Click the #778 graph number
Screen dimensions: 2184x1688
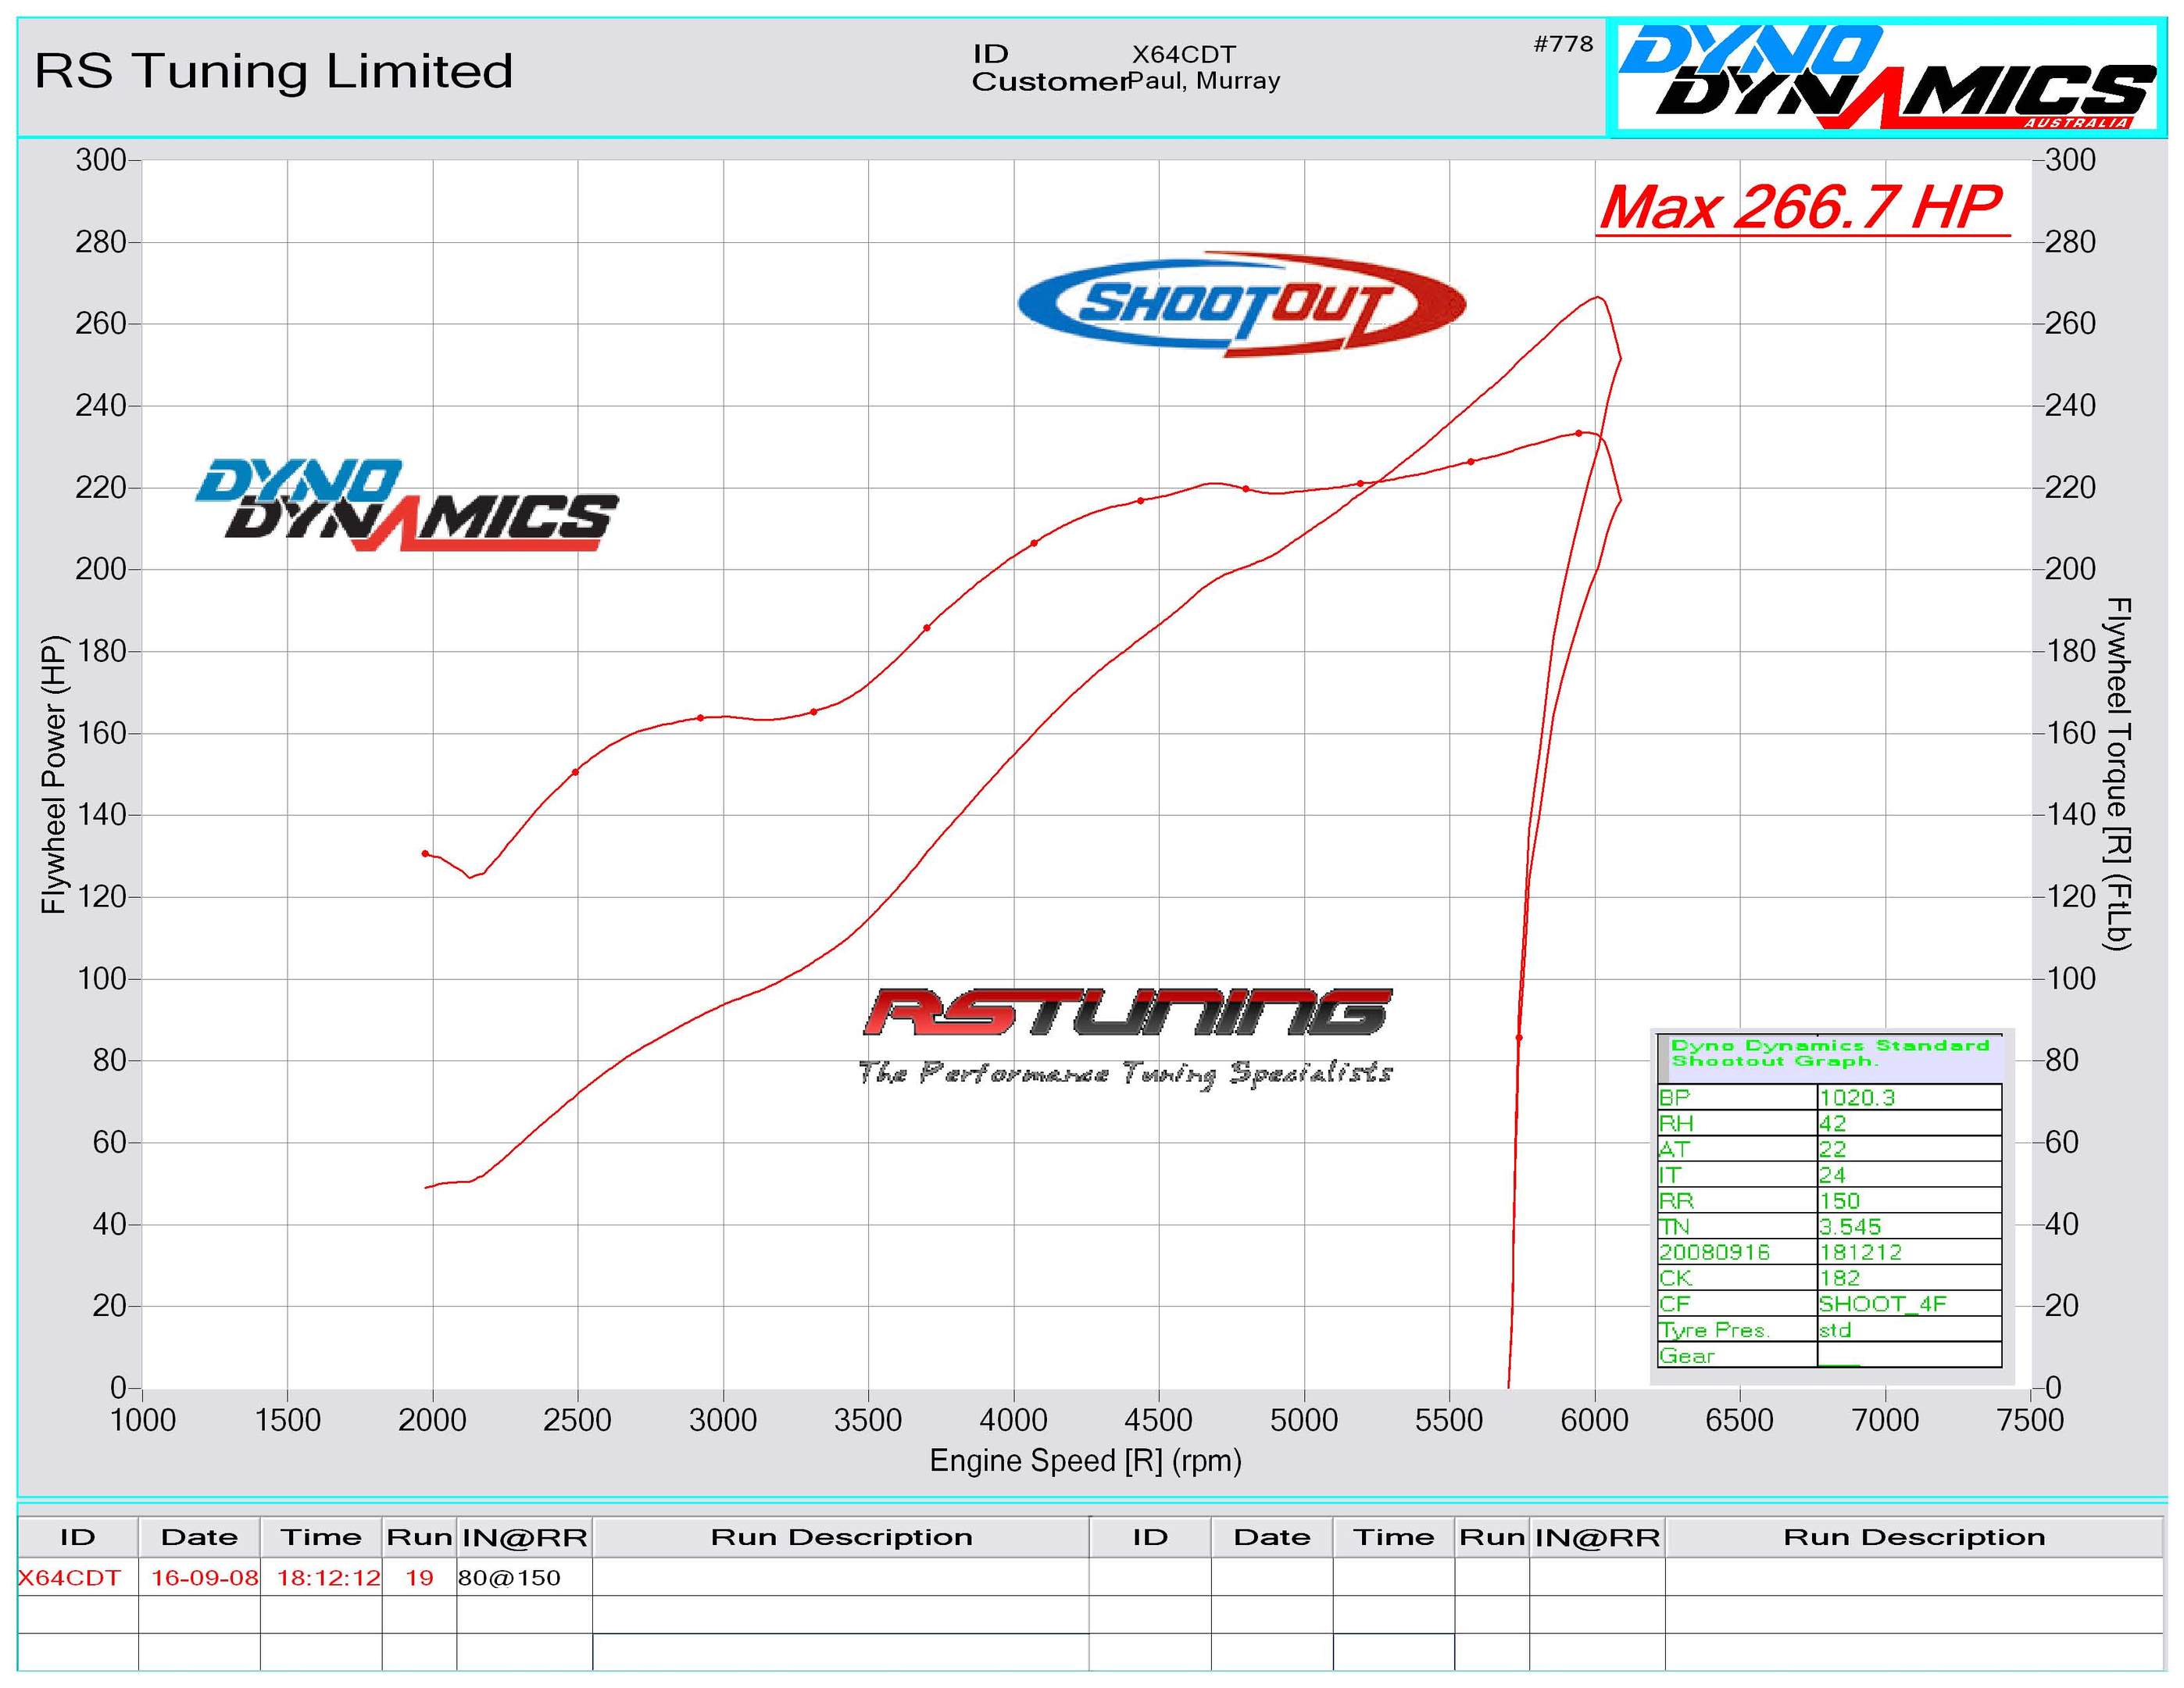pyautogui.click(x=1563, y=44)
